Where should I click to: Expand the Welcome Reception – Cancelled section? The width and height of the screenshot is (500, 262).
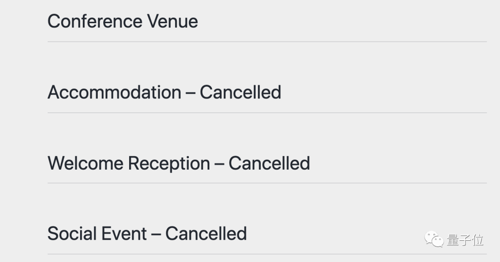(x=178, y=163)
